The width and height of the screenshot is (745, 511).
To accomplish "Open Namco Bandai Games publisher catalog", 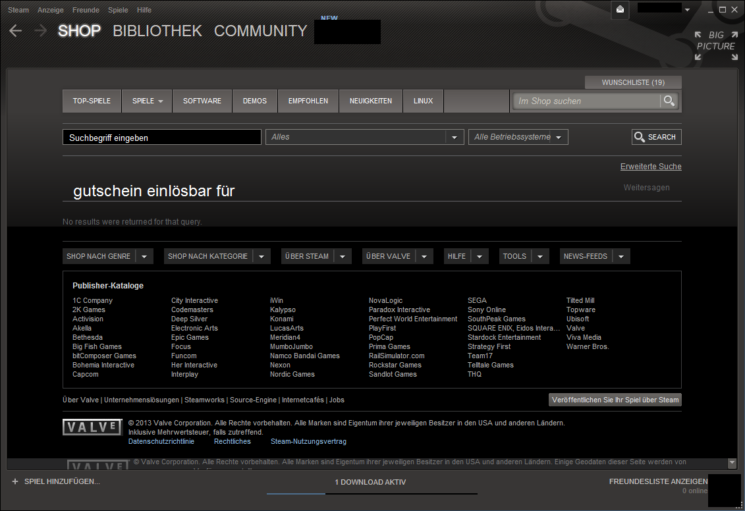I will click(304, 356).
